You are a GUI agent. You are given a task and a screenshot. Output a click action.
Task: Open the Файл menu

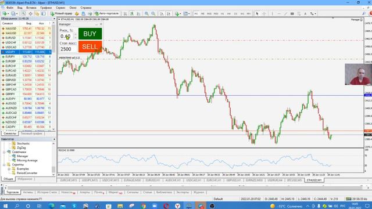[x=10, y=8]
